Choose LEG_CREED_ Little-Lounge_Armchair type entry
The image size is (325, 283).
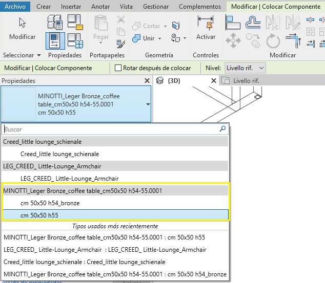click(69, 178)
